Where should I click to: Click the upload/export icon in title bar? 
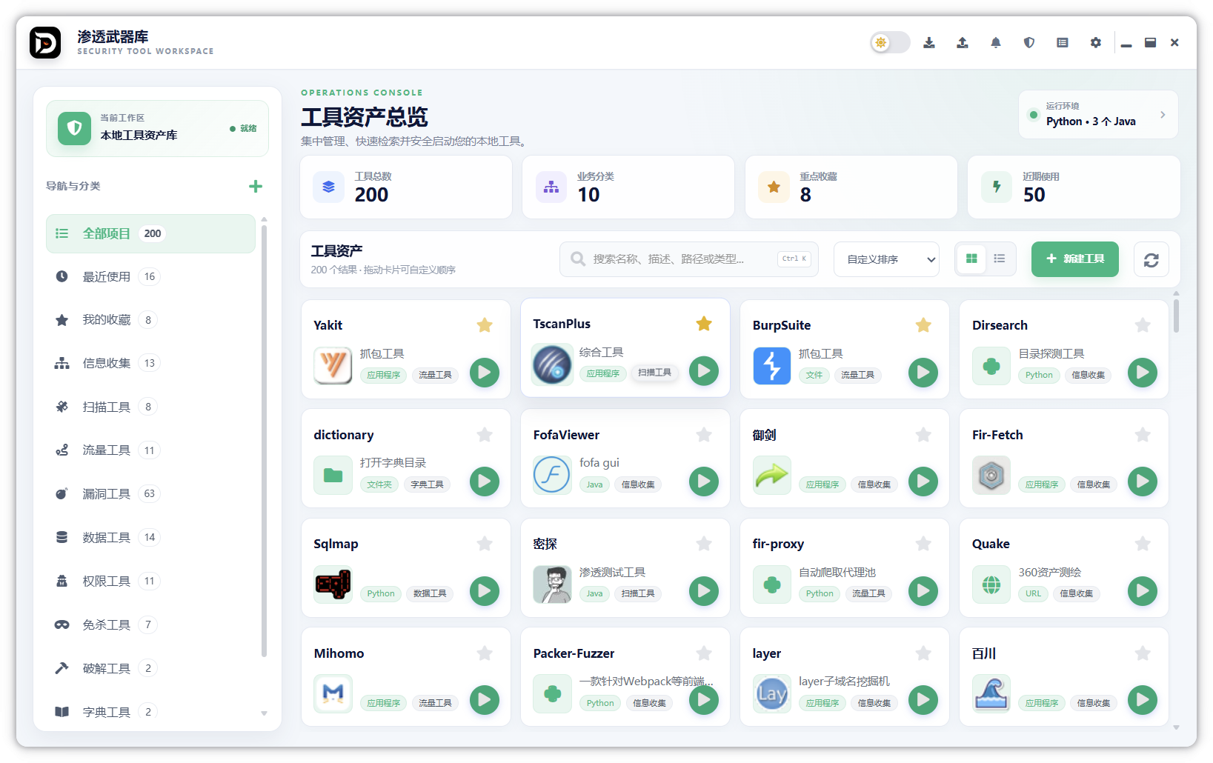click(x=963, y=43)
